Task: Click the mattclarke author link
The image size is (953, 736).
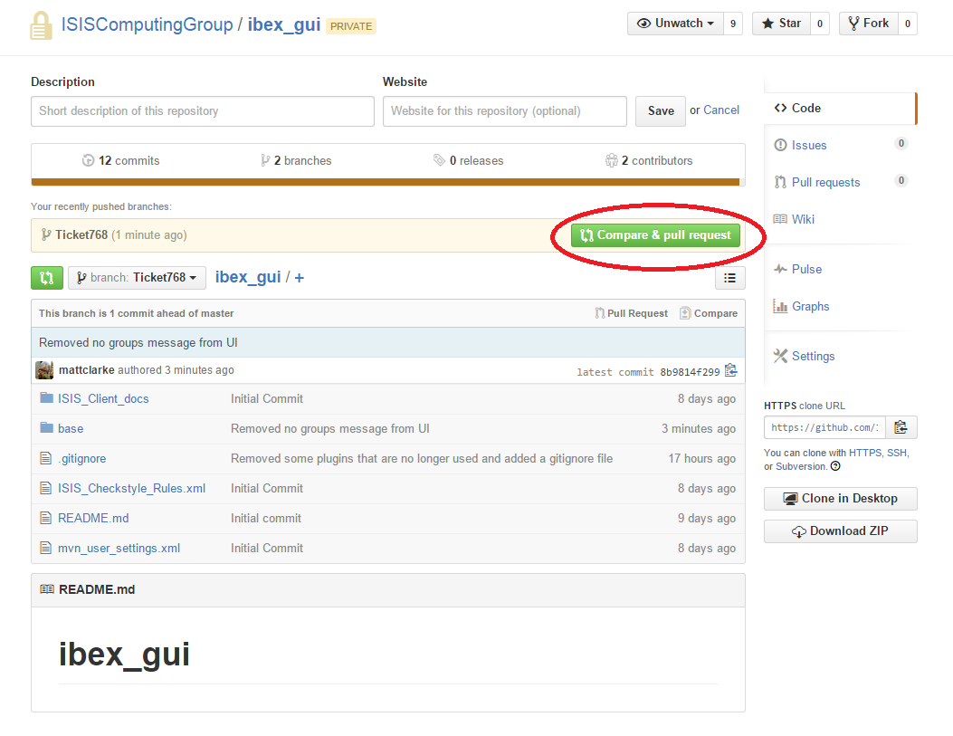Action: point(86,370)
